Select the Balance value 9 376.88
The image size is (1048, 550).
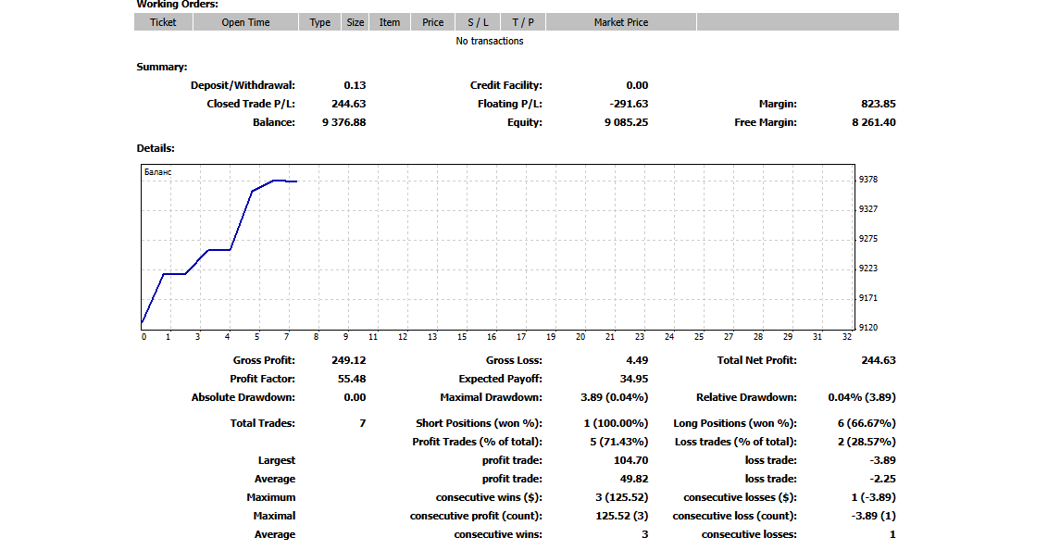[343, 123]
